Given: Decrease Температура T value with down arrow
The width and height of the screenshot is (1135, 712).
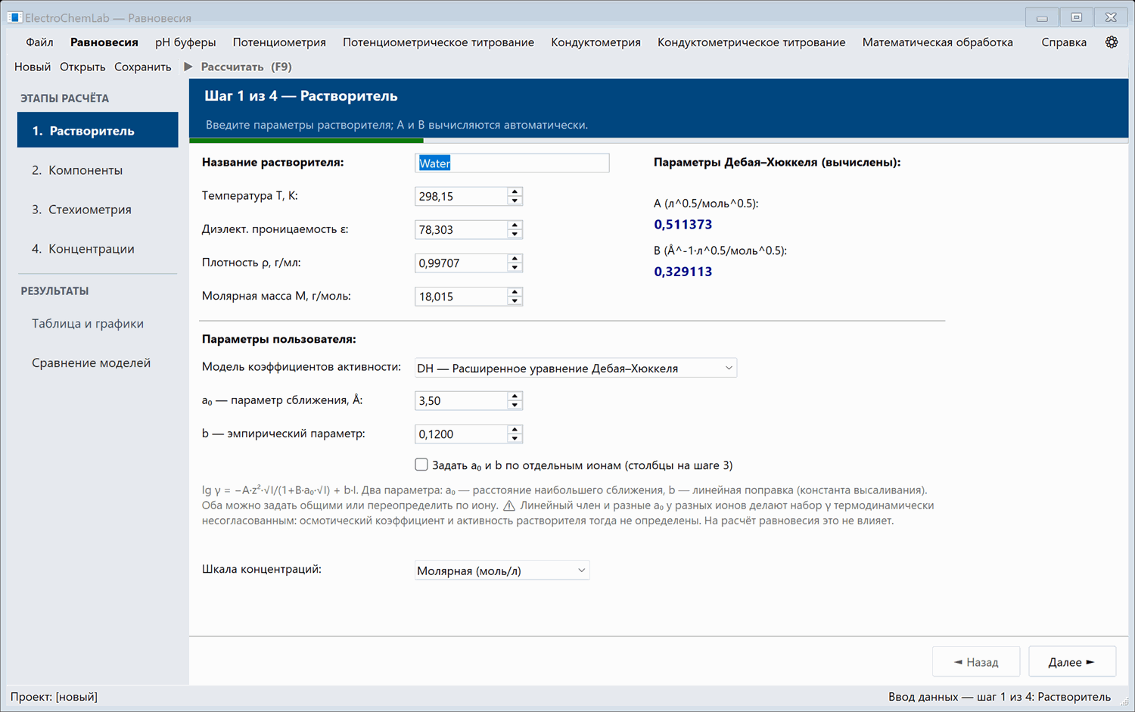Looking at the screenshot, I should [x=515, y=201].
